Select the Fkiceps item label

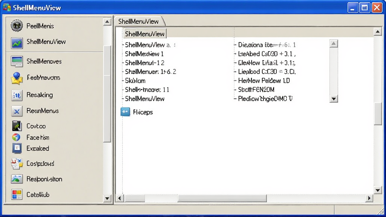click(143, 112)
